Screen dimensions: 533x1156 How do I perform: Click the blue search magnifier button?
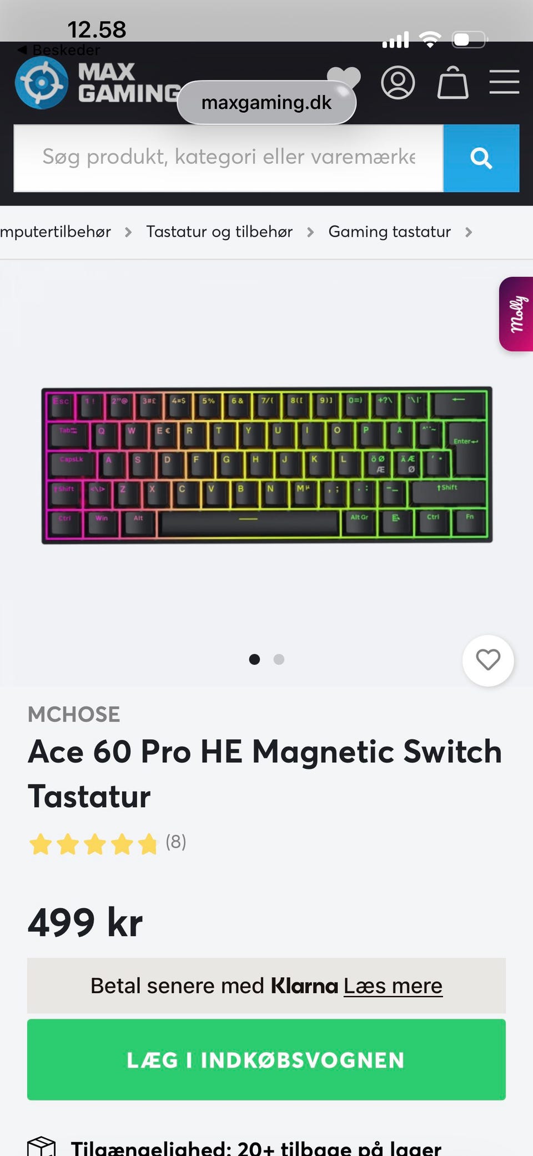tap(481, 158)
